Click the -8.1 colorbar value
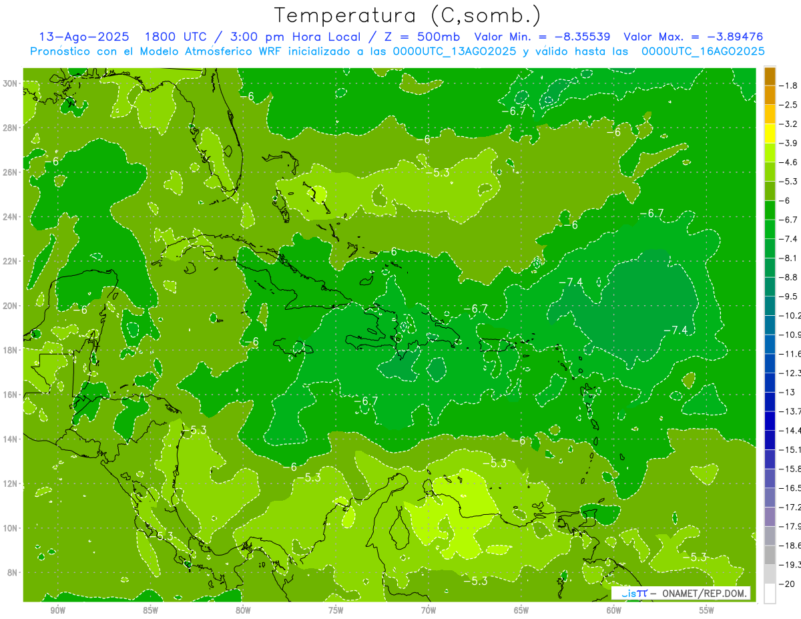This screenshot has width=801, height=619. tap(788, 258)
